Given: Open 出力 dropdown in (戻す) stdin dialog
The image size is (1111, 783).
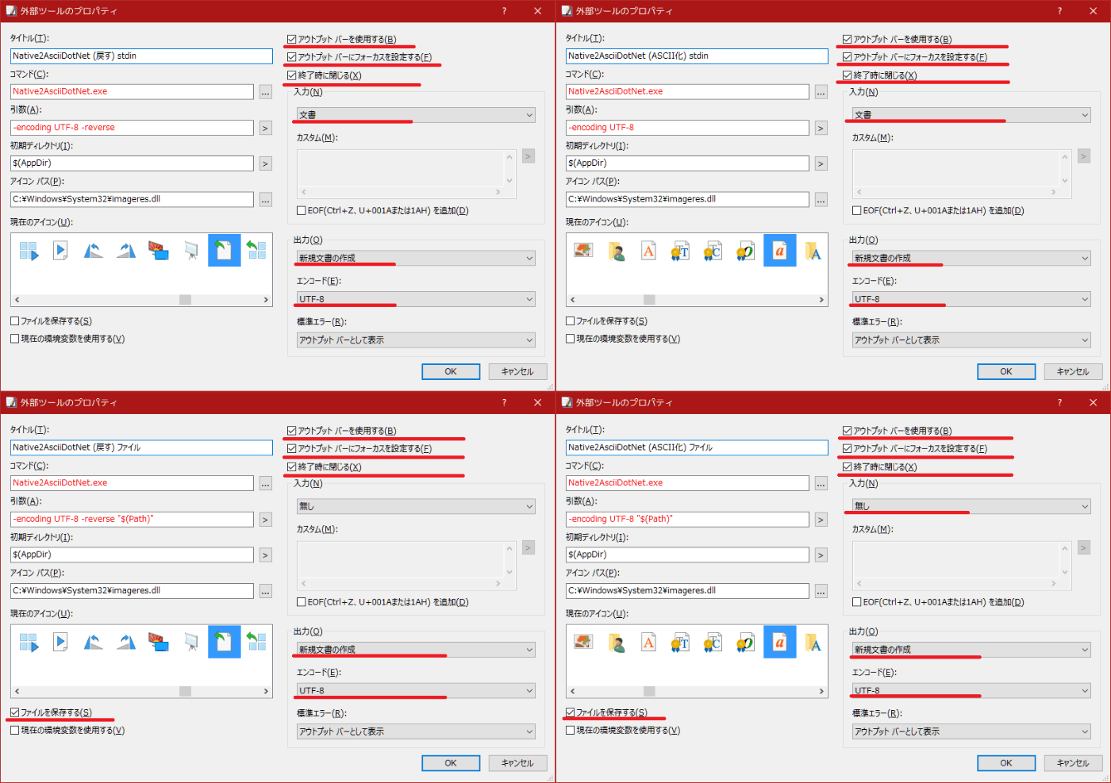Looking at the screenshot, I should (x=416, y=259).
